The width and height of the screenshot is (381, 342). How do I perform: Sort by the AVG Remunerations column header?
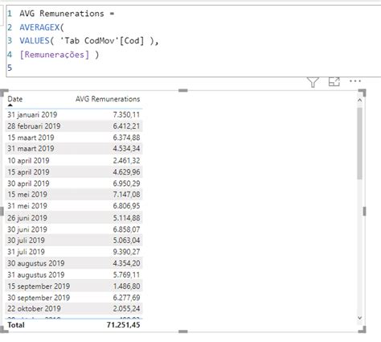[108, 99]
